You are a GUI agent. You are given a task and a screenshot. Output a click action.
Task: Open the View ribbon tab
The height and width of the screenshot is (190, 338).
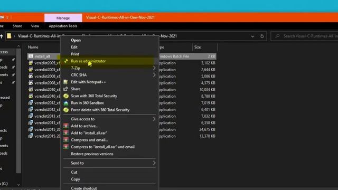point(35,26)
